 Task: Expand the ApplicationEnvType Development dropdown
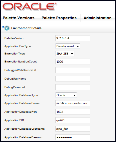point(68,46)
